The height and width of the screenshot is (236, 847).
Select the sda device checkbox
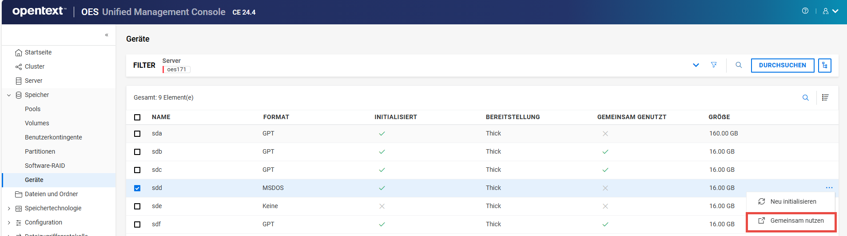click(137, 134)
